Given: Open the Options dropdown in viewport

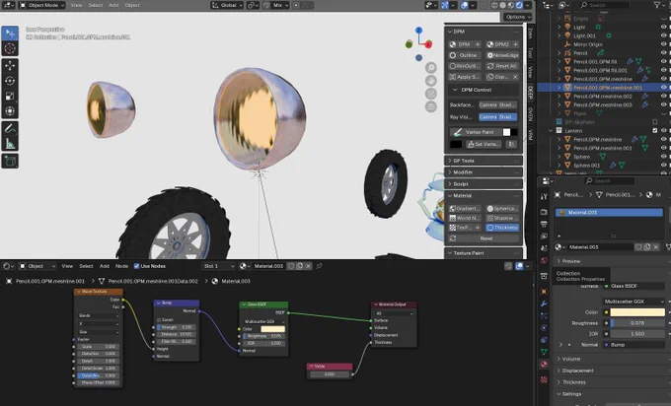Looking at the screenshot, I should (x=517, y=17).
